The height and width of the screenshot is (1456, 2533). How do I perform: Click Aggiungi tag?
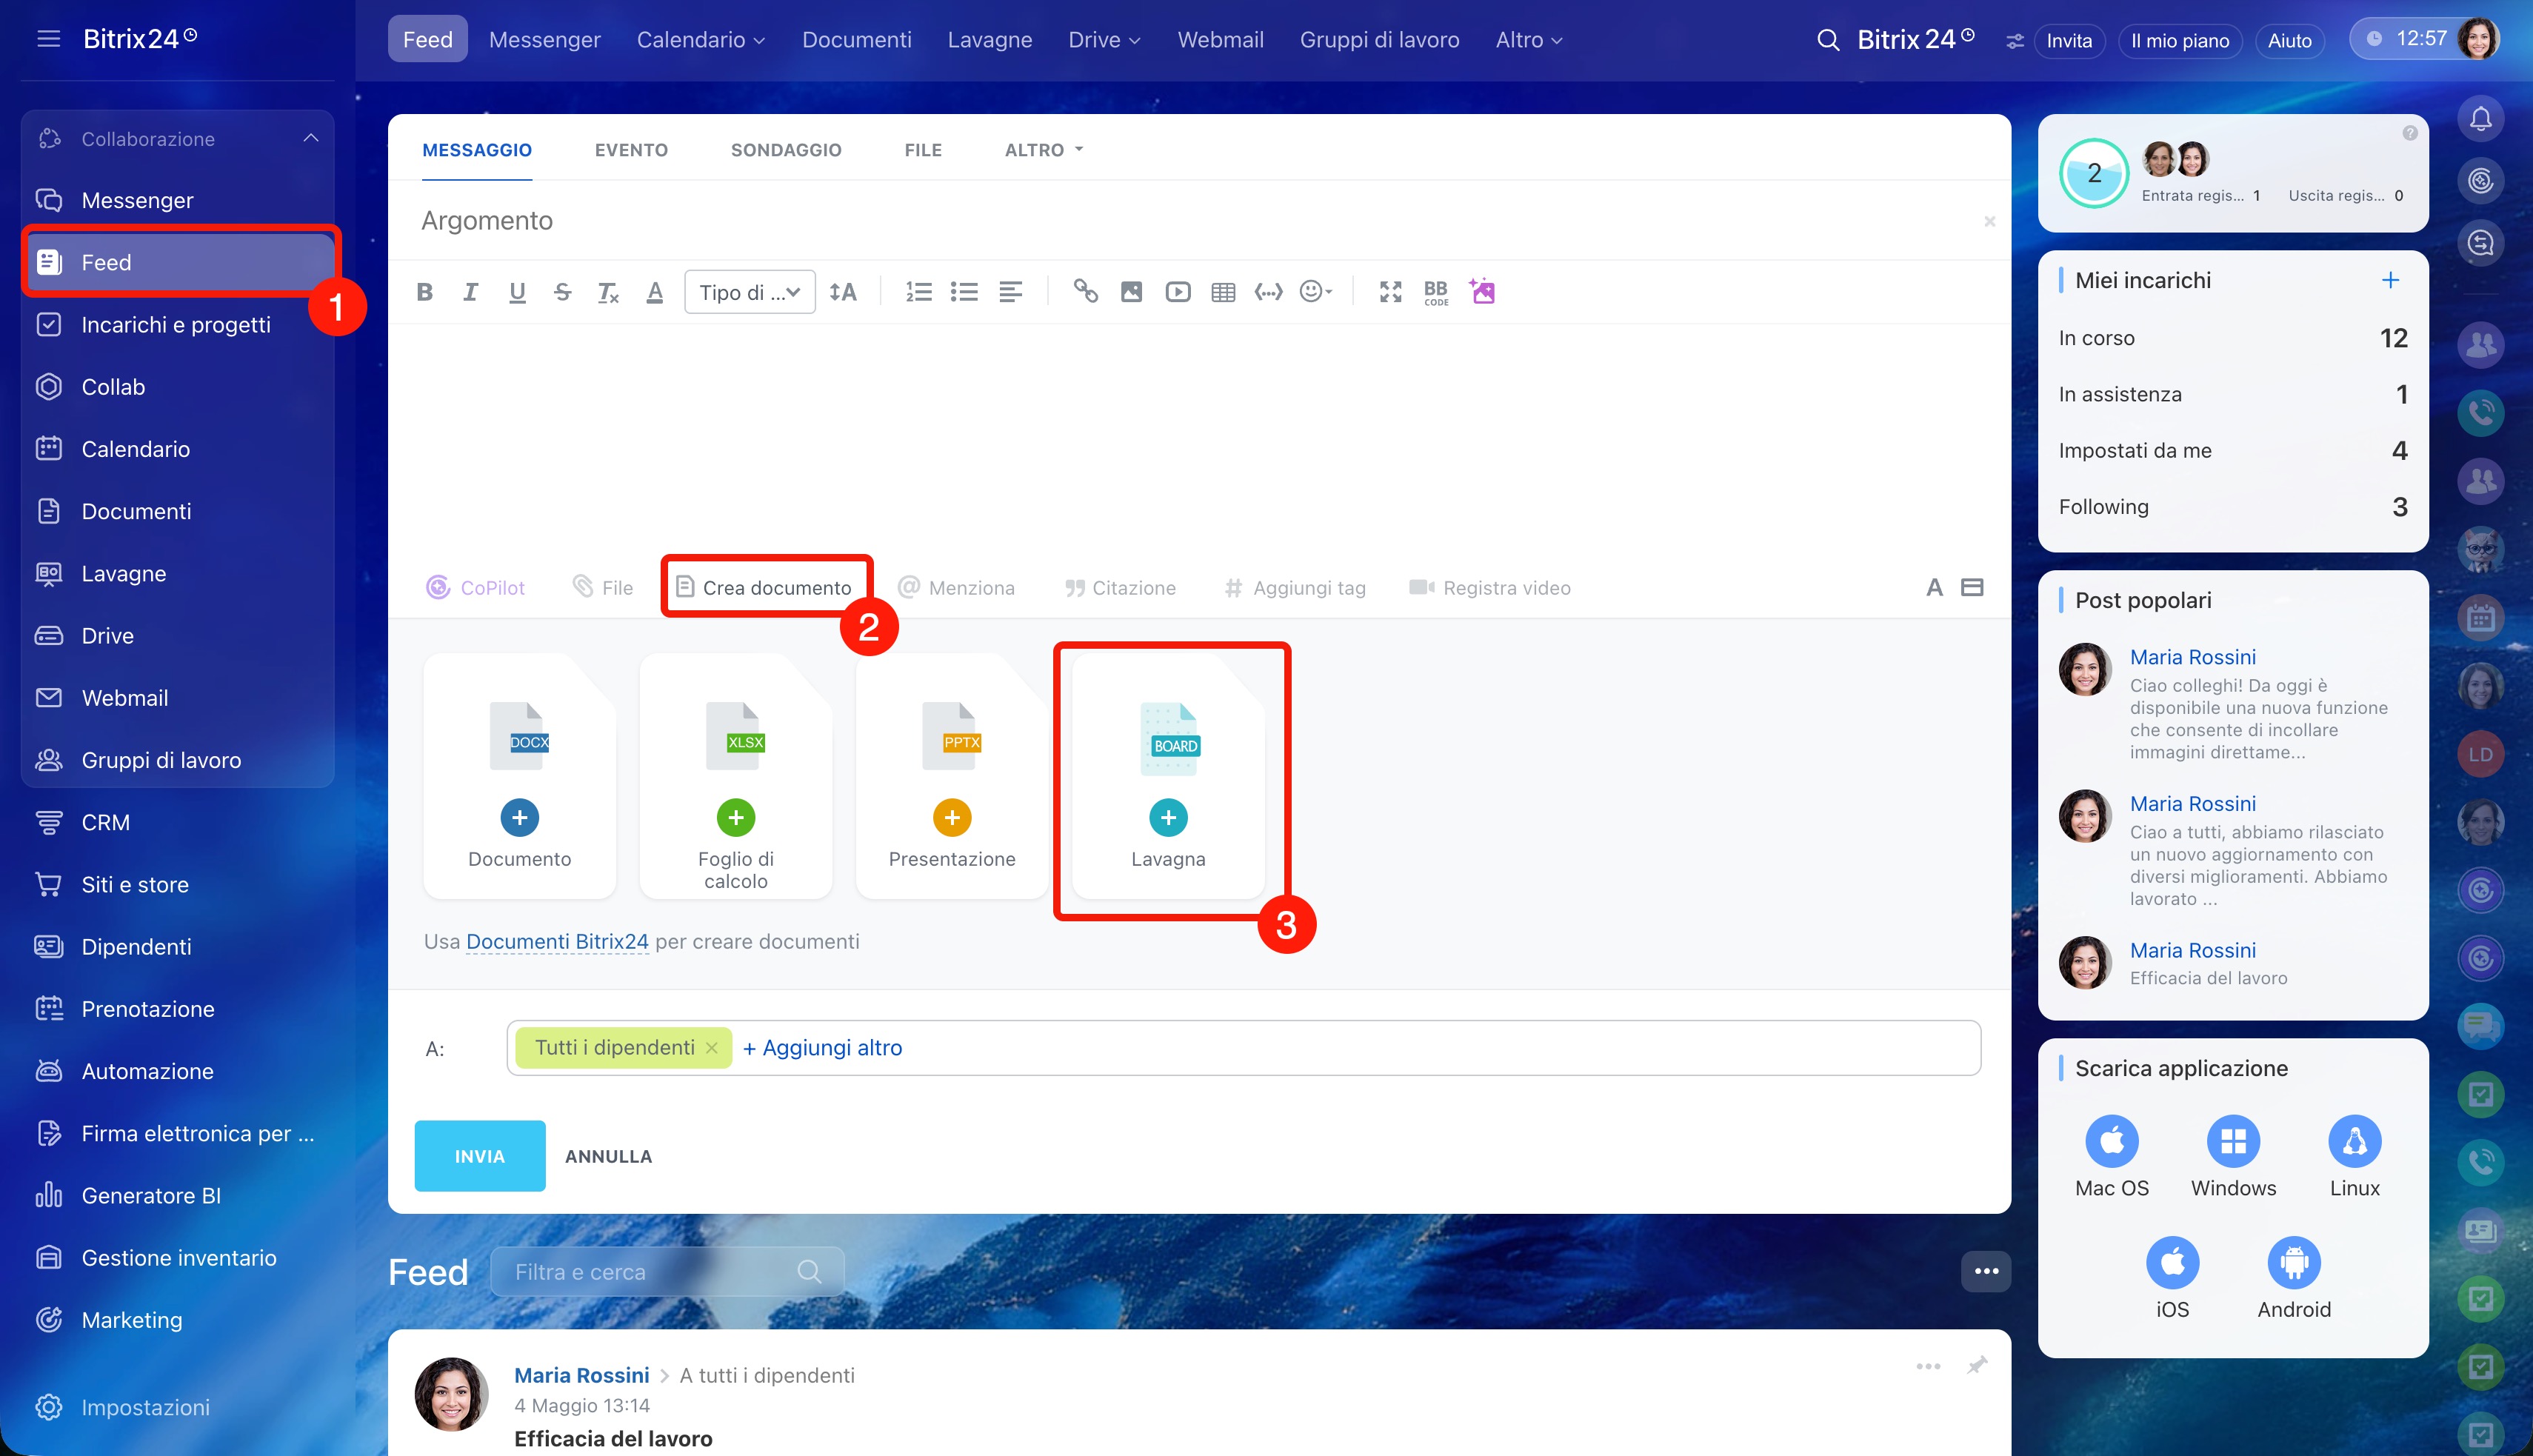pos(1295,588)
